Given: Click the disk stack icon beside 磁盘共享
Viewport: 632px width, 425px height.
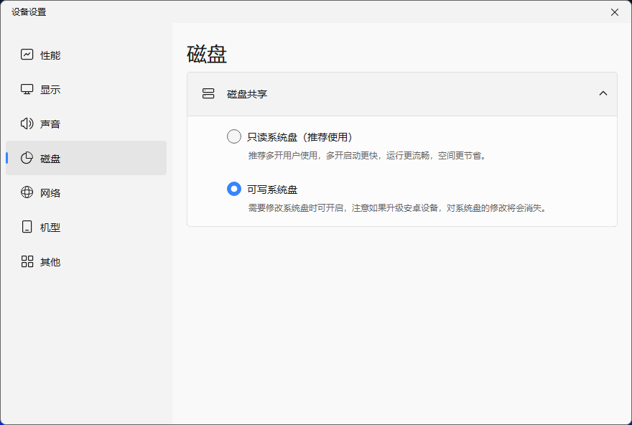Looking at the screenshot, I should click(208, 93).
